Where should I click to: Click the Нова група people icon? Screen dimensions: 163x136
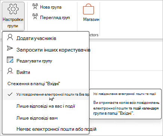click(x=35, y=6)
